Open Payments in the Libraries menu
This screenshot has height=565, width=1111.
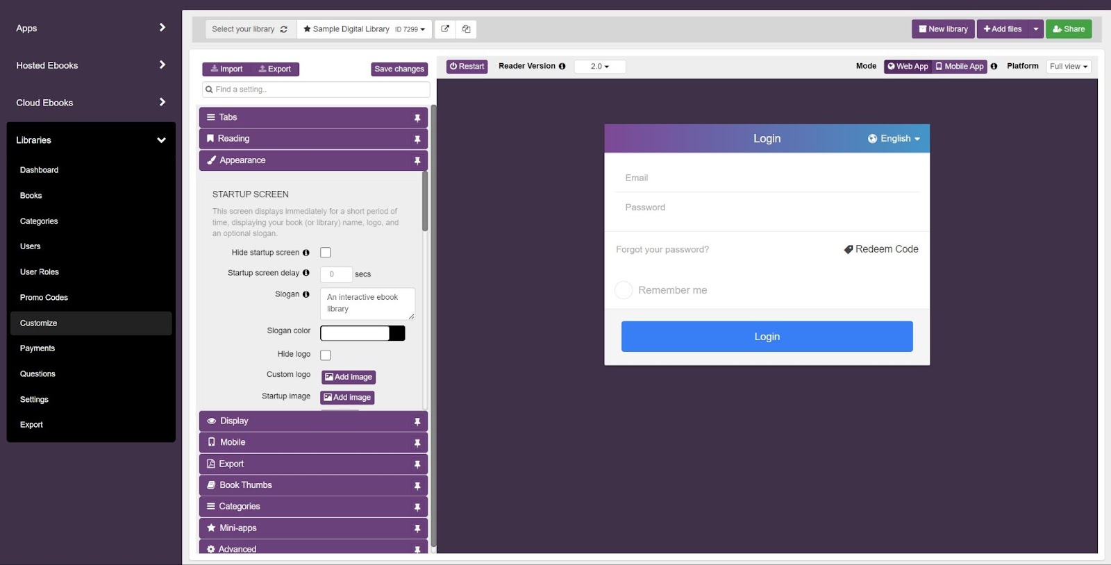click(x=37, y=348)
